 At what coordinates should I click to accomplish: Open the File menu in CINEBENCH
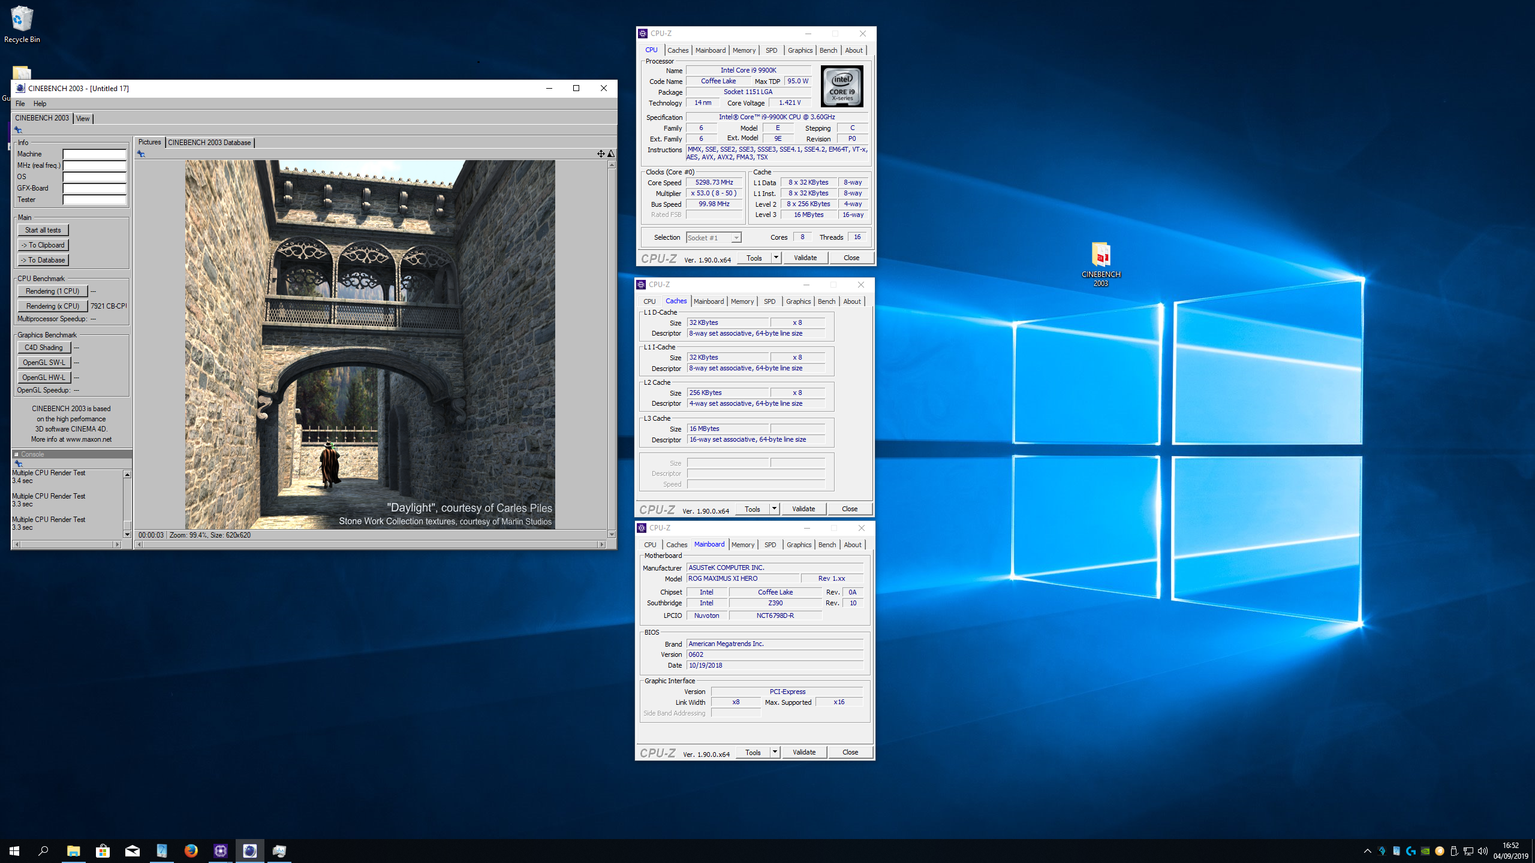coord(20,104)
